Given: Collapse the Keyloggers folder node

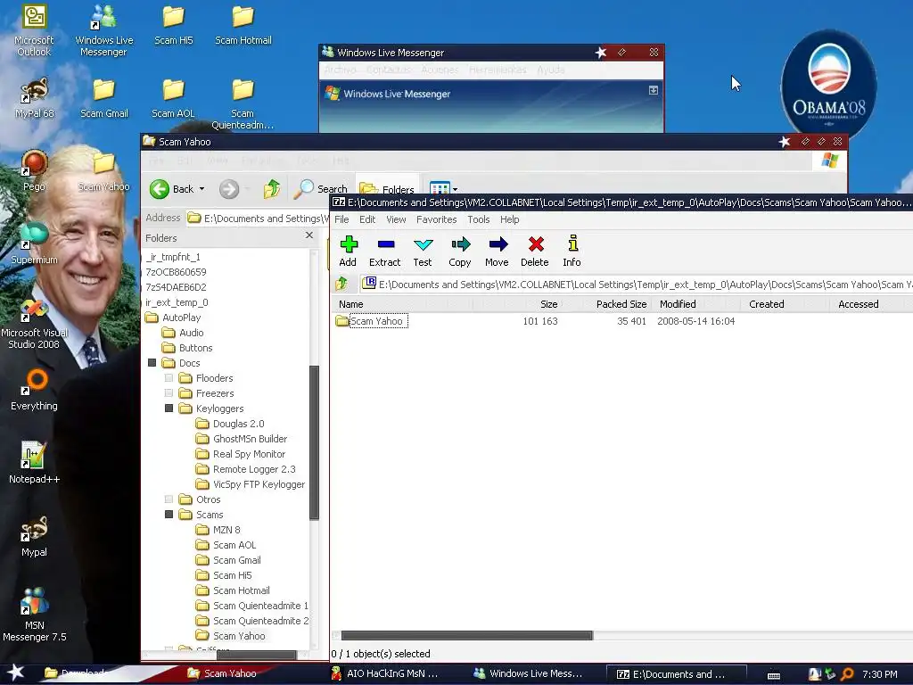Looking at the screenshot, I should coord(169,408).
